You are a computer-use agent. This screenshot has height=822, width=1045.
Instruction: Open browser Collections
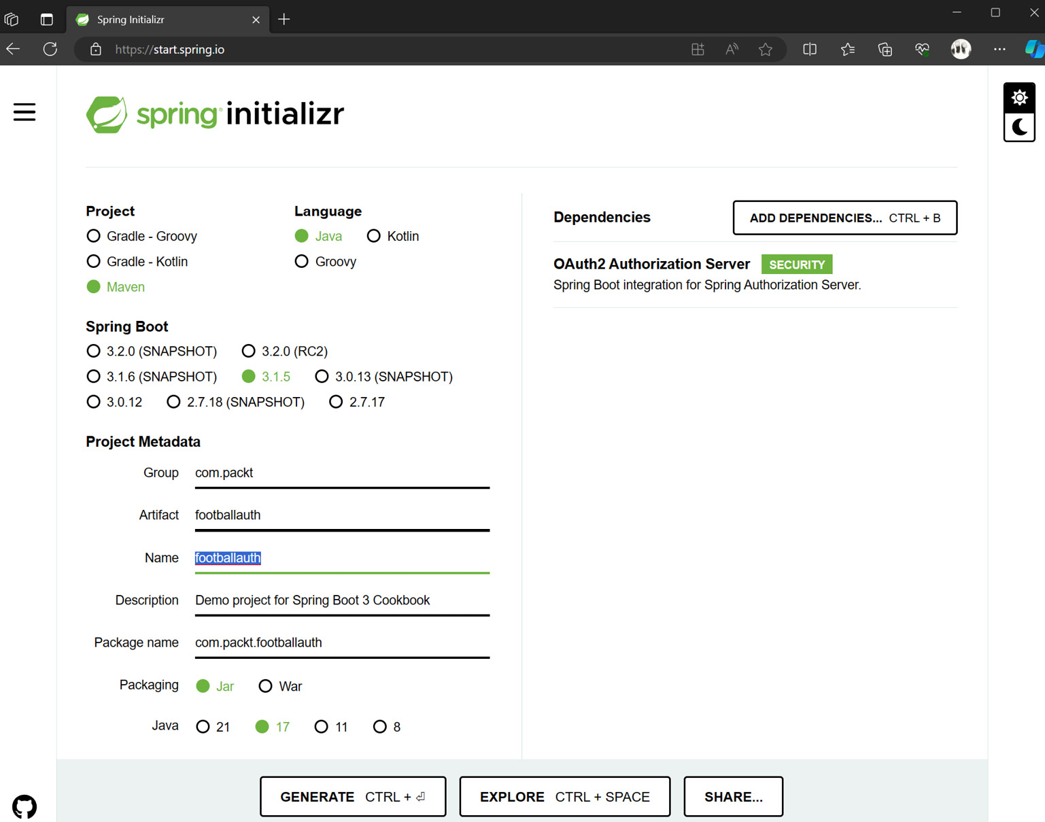click(885, 49)
